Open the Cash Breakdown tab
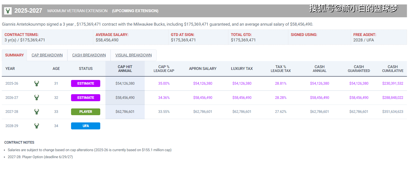This screenshot has width=408, height=169. click(89, 55)
